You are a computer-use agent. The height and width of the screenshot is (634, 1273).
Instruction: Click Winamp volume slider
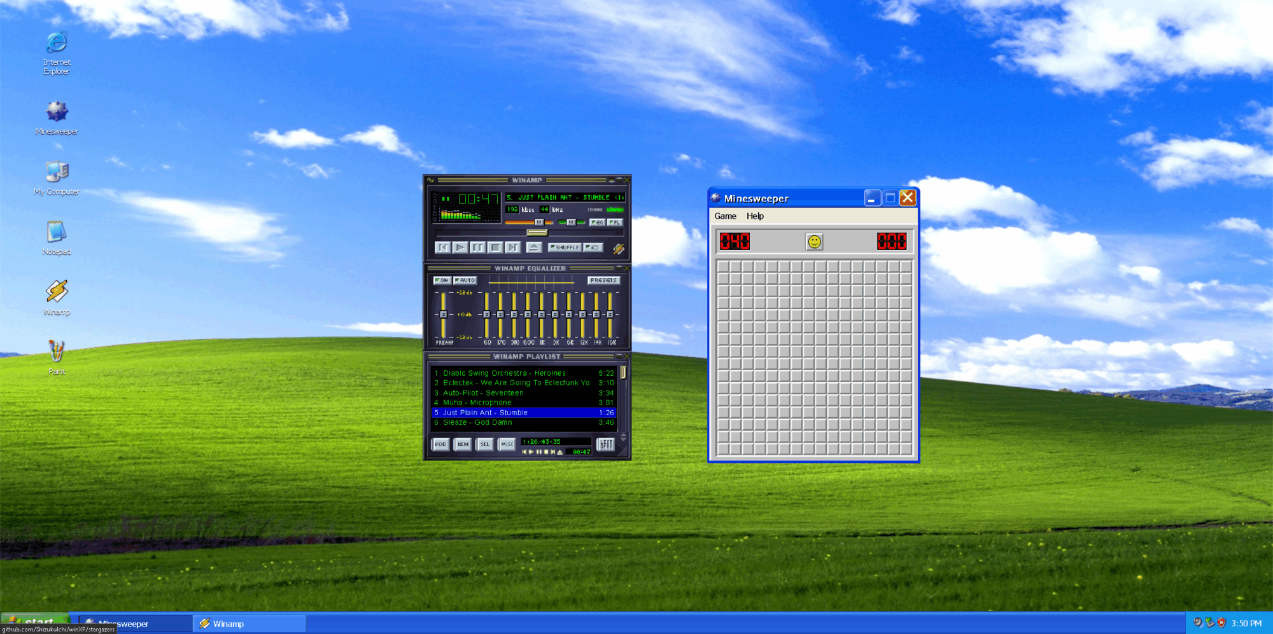click(x=529, y=222)
